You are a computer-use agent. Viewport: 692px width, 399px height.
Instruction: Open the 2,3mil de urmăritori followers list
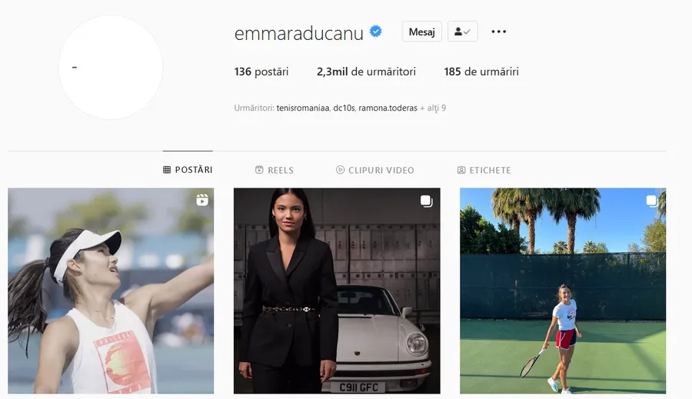coord(366,71)
